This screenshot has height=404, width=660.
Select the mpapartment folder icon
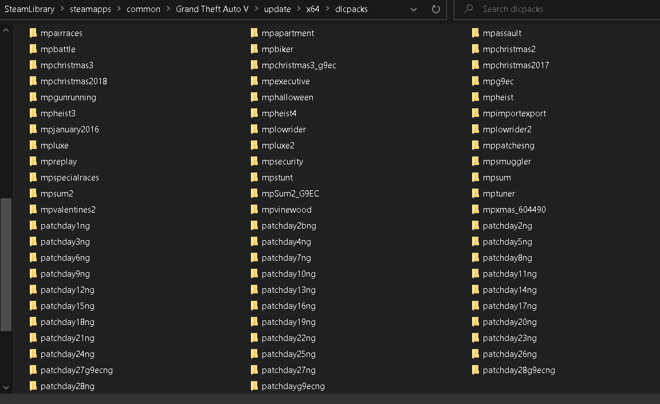click(254, 33)
